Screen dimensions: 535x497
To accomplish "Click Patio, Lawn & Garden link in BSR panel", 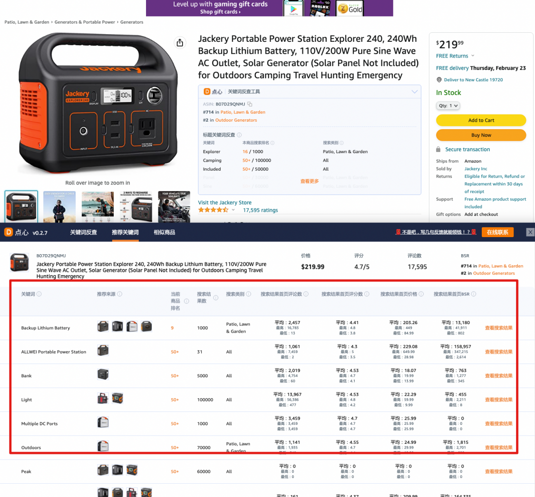I will point(501,266).
